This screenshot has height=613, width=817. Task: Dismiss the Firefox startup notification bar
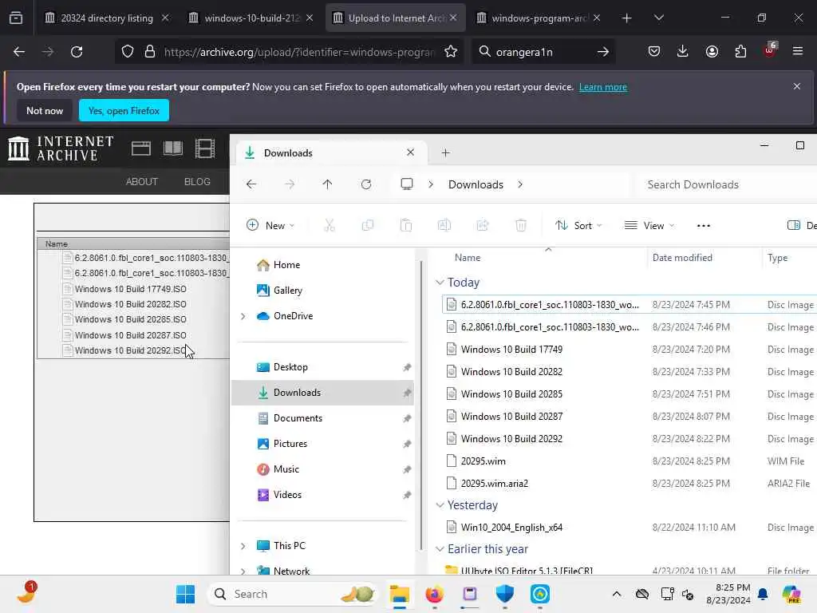[797, 86]
